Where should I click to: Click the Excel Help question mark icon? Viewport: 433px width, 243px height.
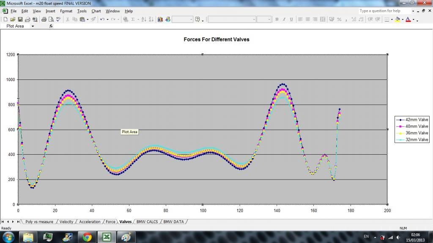click(x=197, y=19)
